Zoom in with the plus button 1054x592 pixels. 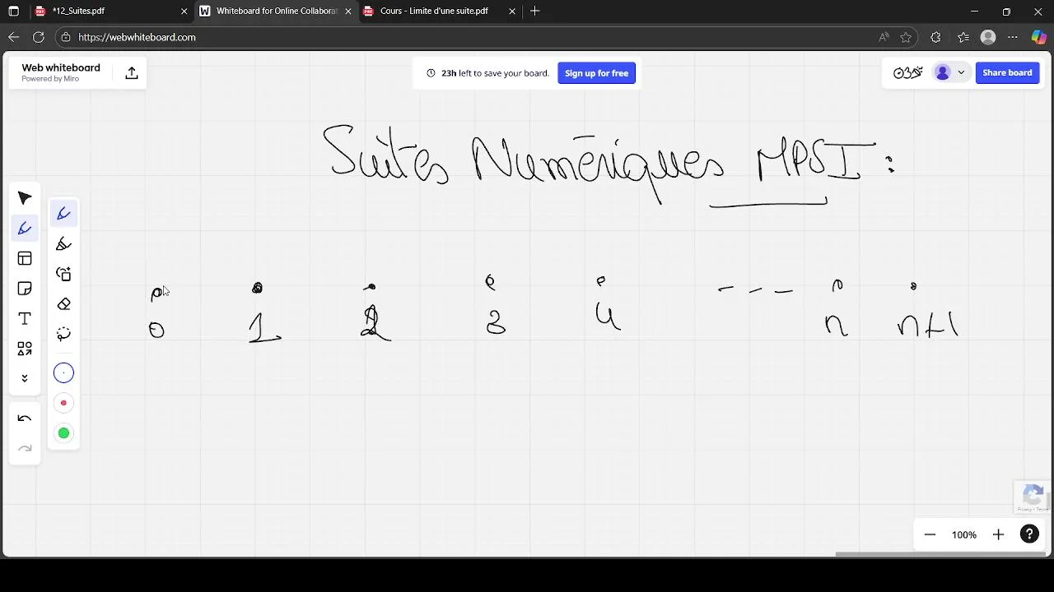click(x=998, y=534)
